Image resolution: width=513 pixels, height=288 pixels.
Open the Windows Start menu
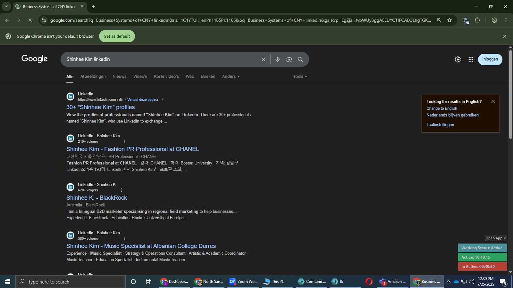(x=8, y=282)
